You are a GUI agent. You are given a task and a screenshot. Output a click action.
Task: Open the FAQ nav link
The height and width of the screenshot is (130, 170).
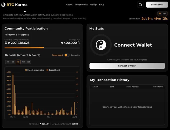101,4
